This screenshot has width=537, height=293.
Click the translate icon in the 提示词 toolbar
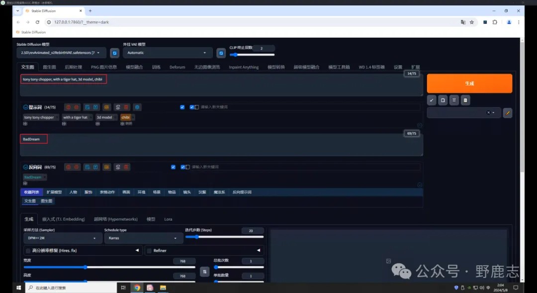click(118, 107)
